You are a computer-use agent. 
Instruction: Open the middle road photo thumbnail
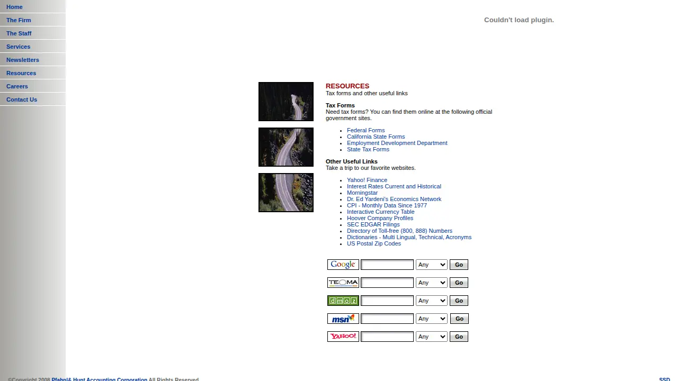tap(286, 147)
